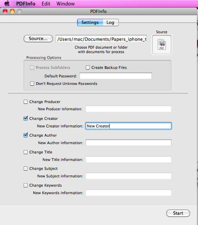Minimize the PDFInfo window

pyautogui.click(x=12, y=11)
